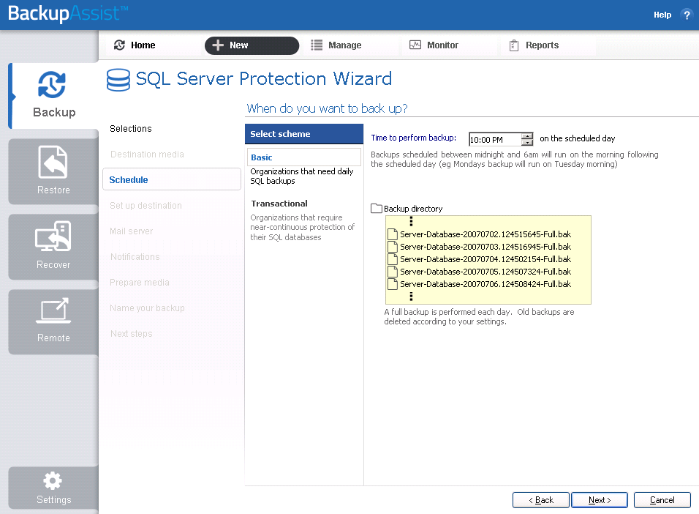Click the SQL database stack icon
This screenshot has width=699, height=514.
pyautogui.click(x=118, y=80)
